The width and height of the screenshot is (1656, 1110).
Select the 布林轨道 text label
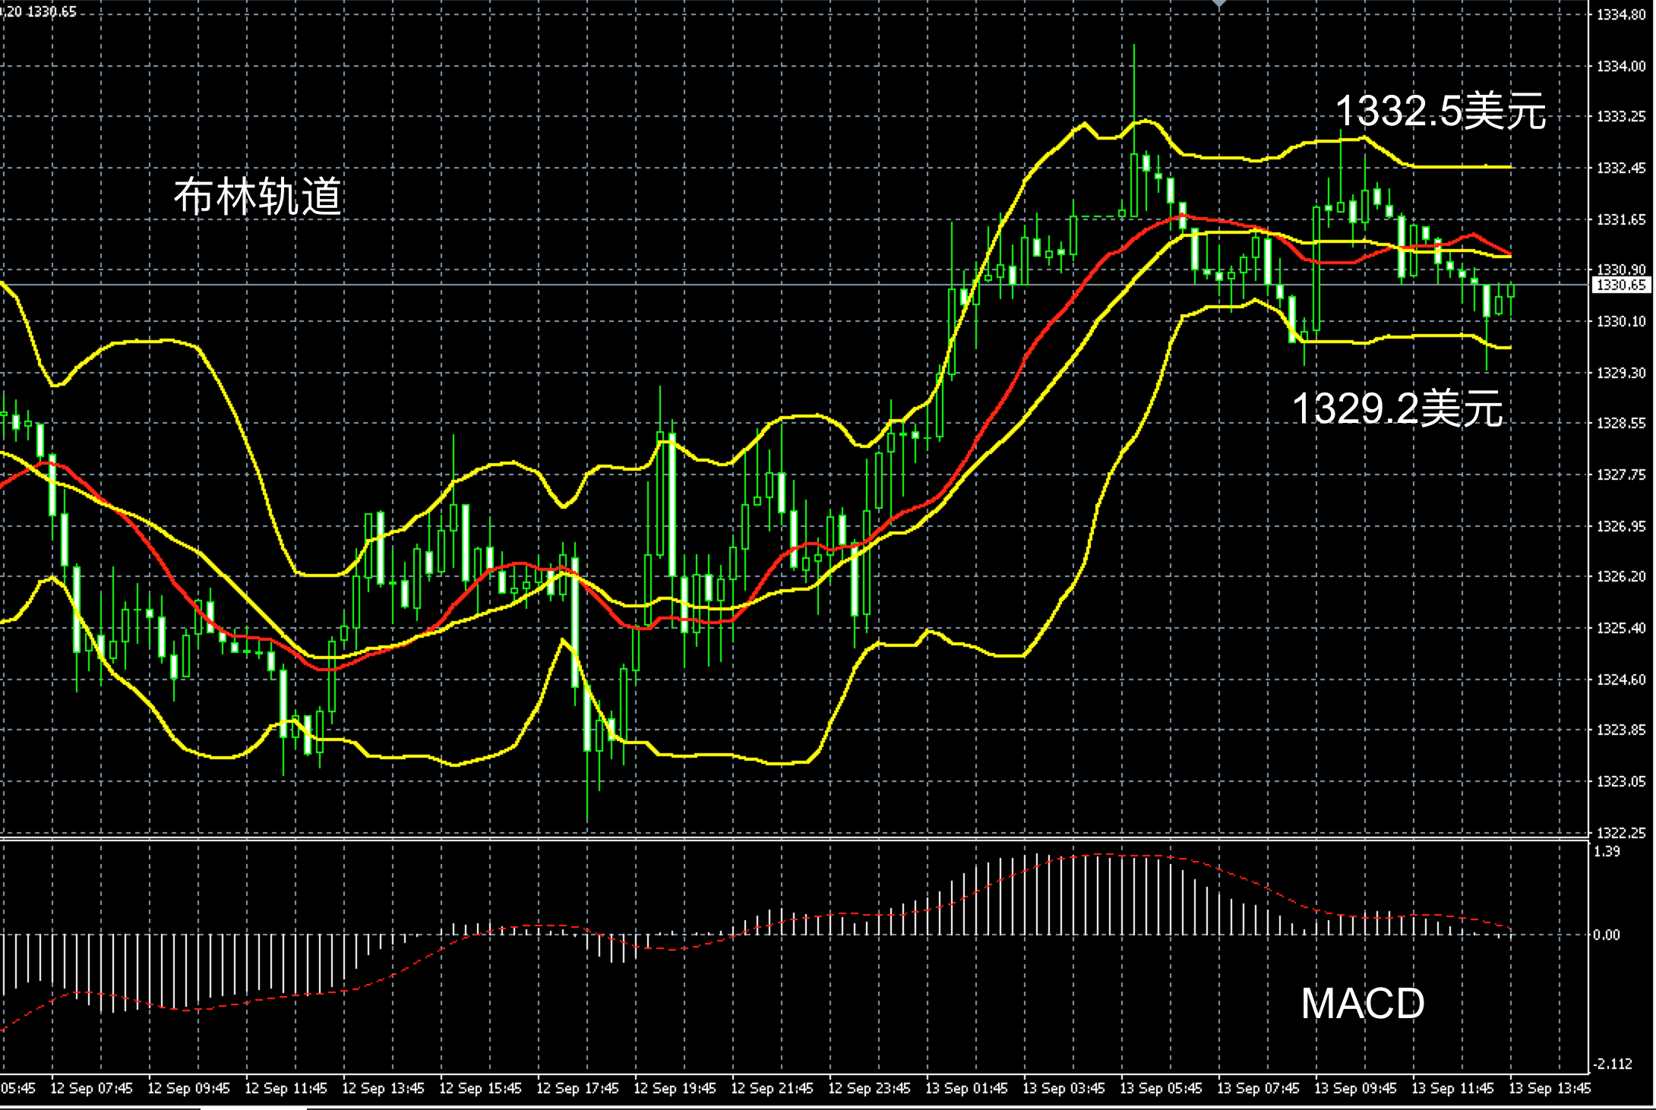coord(258,197)
